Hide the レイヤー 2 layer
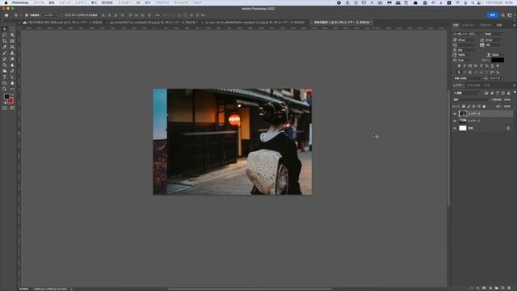 click(455, 114)
